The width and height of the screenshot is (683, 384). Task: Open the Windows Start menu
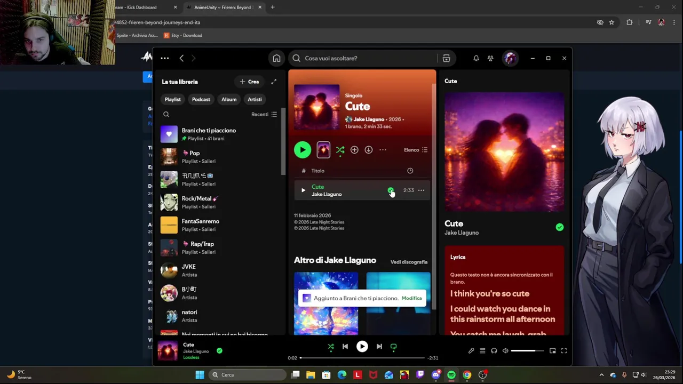[200, 375]
